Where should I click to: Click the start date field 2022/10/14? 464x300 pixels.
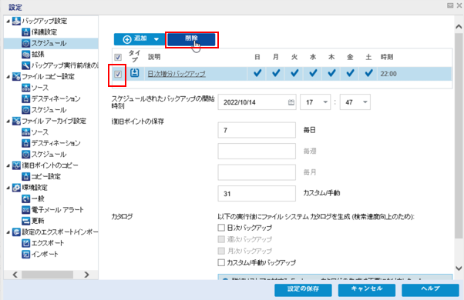tap(257, 102)
